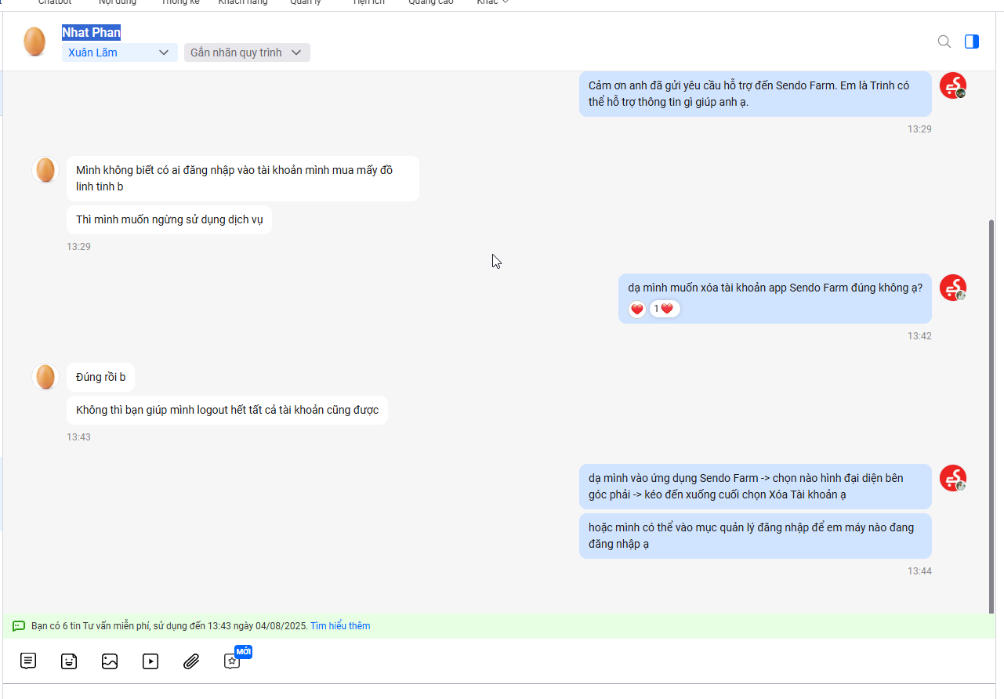
Task: Click the highlighted name 'Nhat Phan'
Action: 92,33
